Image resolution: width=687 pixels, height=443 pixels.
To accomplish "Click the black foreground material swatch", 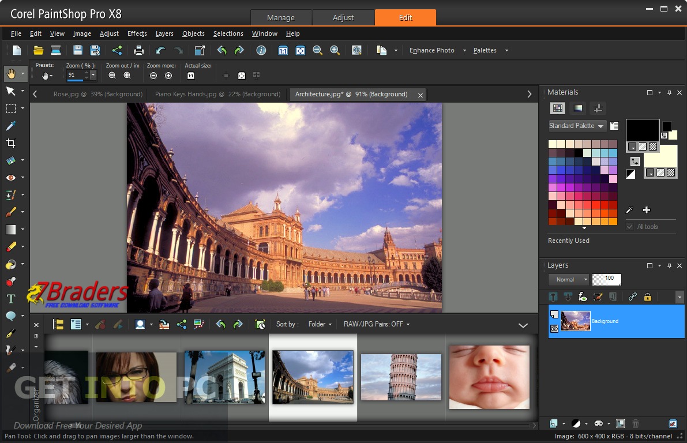I will tap(643, 130).
